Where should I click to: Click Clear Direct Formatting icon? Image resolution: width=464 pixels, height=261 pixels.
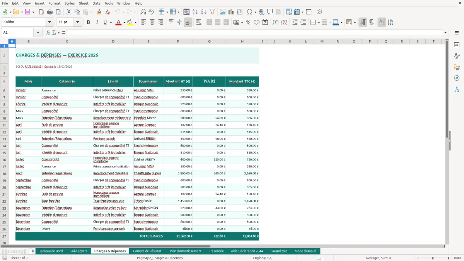point(107,12)
